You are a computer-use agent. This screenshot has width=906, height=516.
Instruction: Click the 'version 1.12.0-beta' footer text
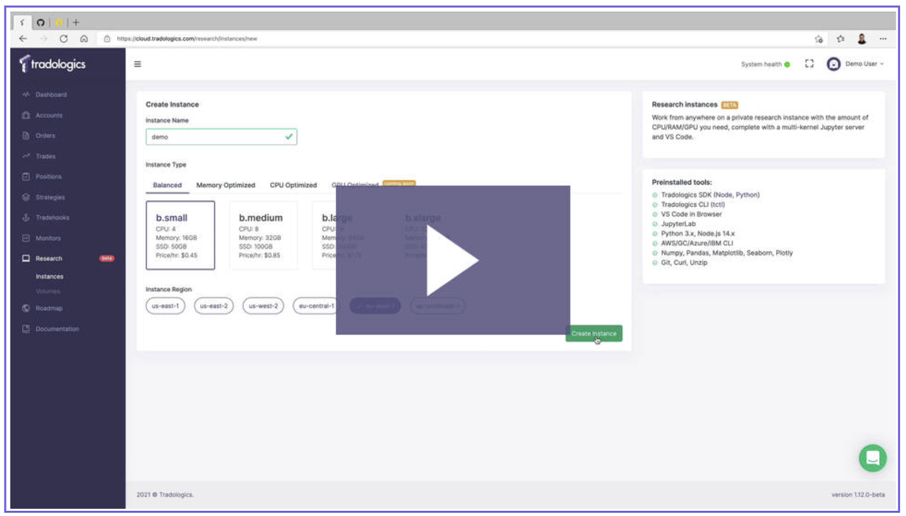pos(858,495)
